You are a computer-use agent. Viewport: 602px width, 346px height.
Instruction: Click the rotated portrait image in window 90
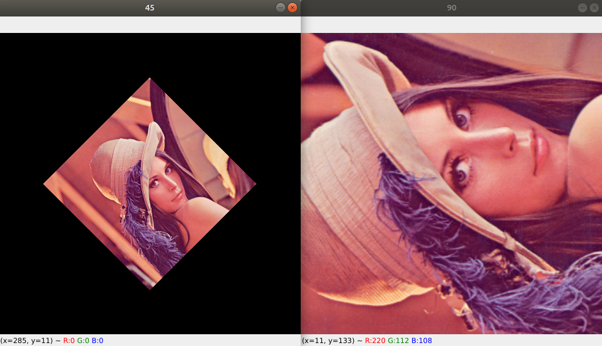pos(452,184)
